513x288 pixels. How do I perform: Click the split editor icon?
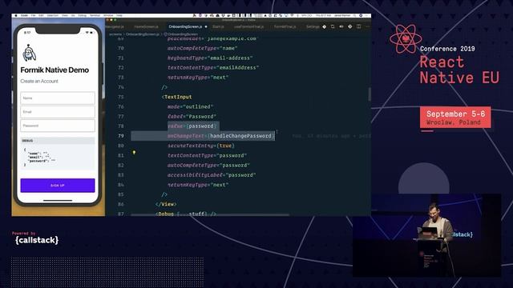coord(358,26)
